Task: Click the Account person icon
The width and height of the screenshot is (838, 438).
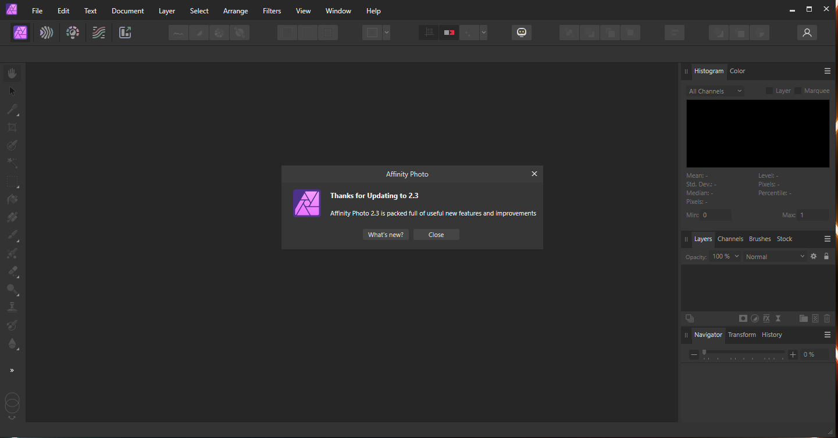Action: (807, 33)
